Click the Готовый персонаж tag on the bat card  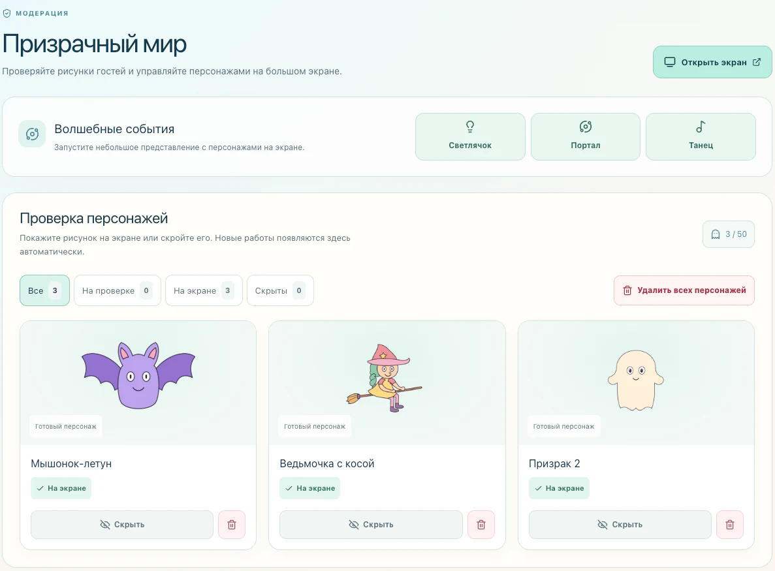tap(66, 426)
